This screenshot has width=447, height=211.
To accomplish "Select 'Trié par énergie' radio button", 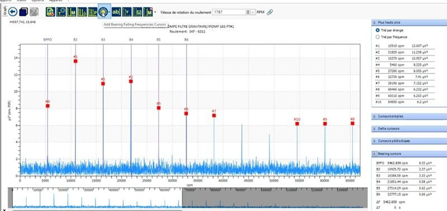I will coord(378,30).
